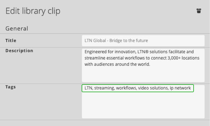Click the "Edit library clip" heading
The width and height of the screenshot is (210, 126).
[x=33, y=11]
